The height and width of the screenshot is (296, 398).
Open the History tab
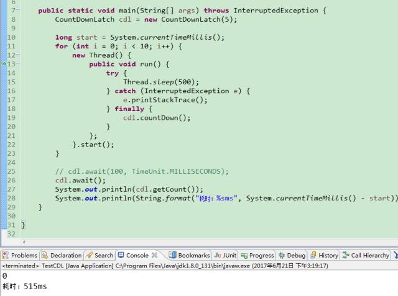click(x=325, y=255)
